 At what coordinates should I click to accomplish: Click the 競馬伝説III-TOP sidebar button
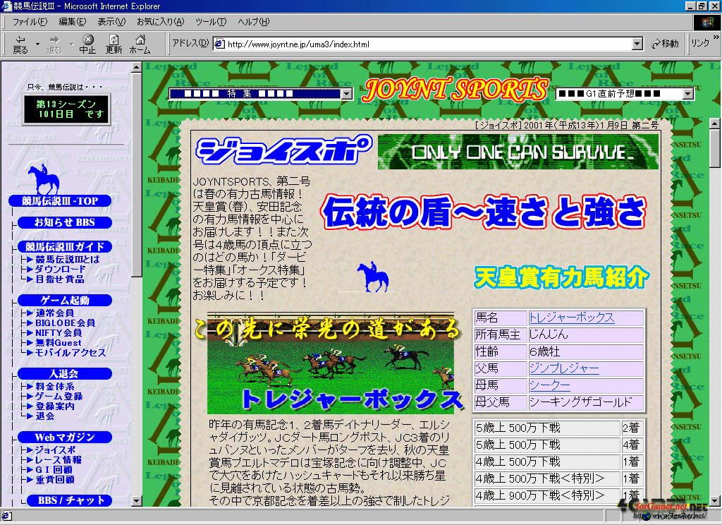pyautogui.click(x=60, y=201)
